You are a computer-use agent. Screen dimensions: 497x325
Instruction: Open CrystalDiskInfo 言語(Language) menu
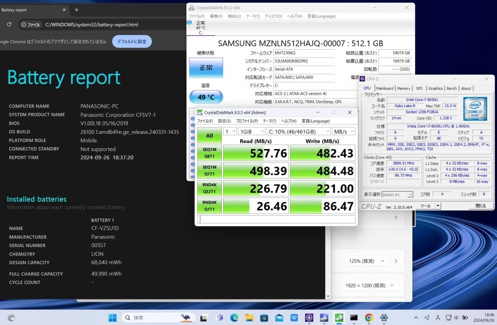coord(321,16)
